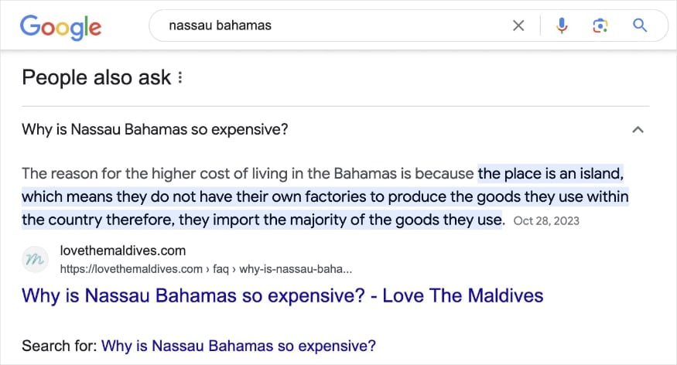Start voice search with microphone icon
This screenshot has width=677, height=365.
(x=562, y=26)
